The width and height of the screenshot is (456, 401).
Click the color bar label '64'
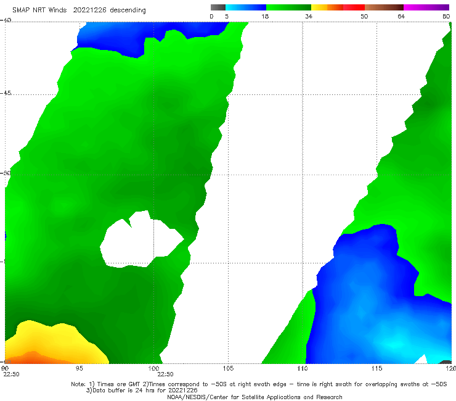click(x=401, y=17)
